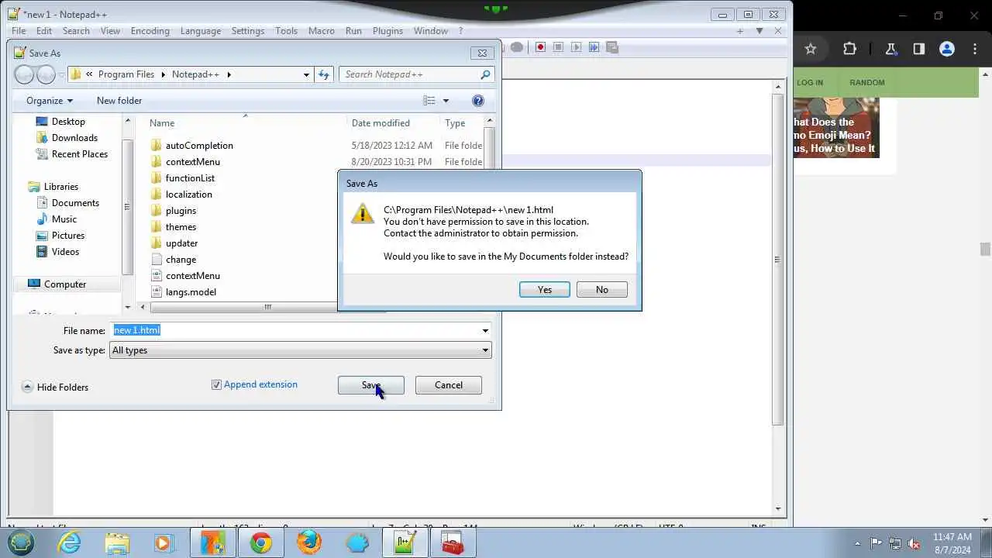Screen dimensions: 992x558
Task: Select the autoCompletion folder
Action: [199, 146]
